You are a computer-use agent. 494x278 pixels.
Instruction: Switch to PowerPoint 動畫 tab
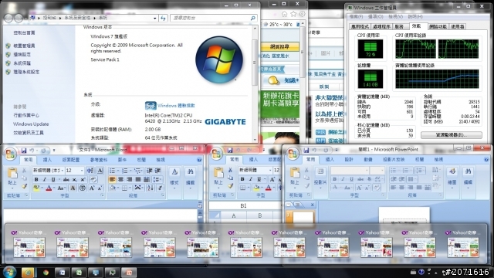click(368, 160)
